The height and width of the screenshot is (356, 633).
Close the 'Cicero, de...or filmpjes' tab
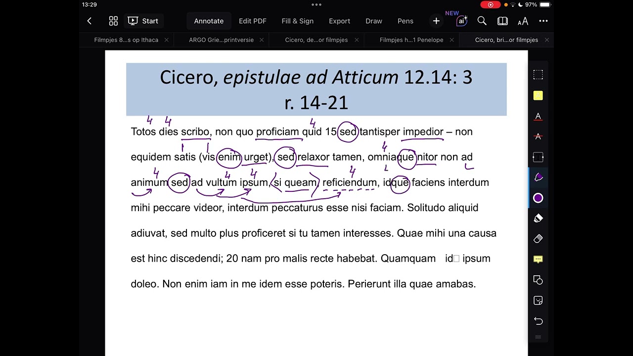(x=357, y=40)
